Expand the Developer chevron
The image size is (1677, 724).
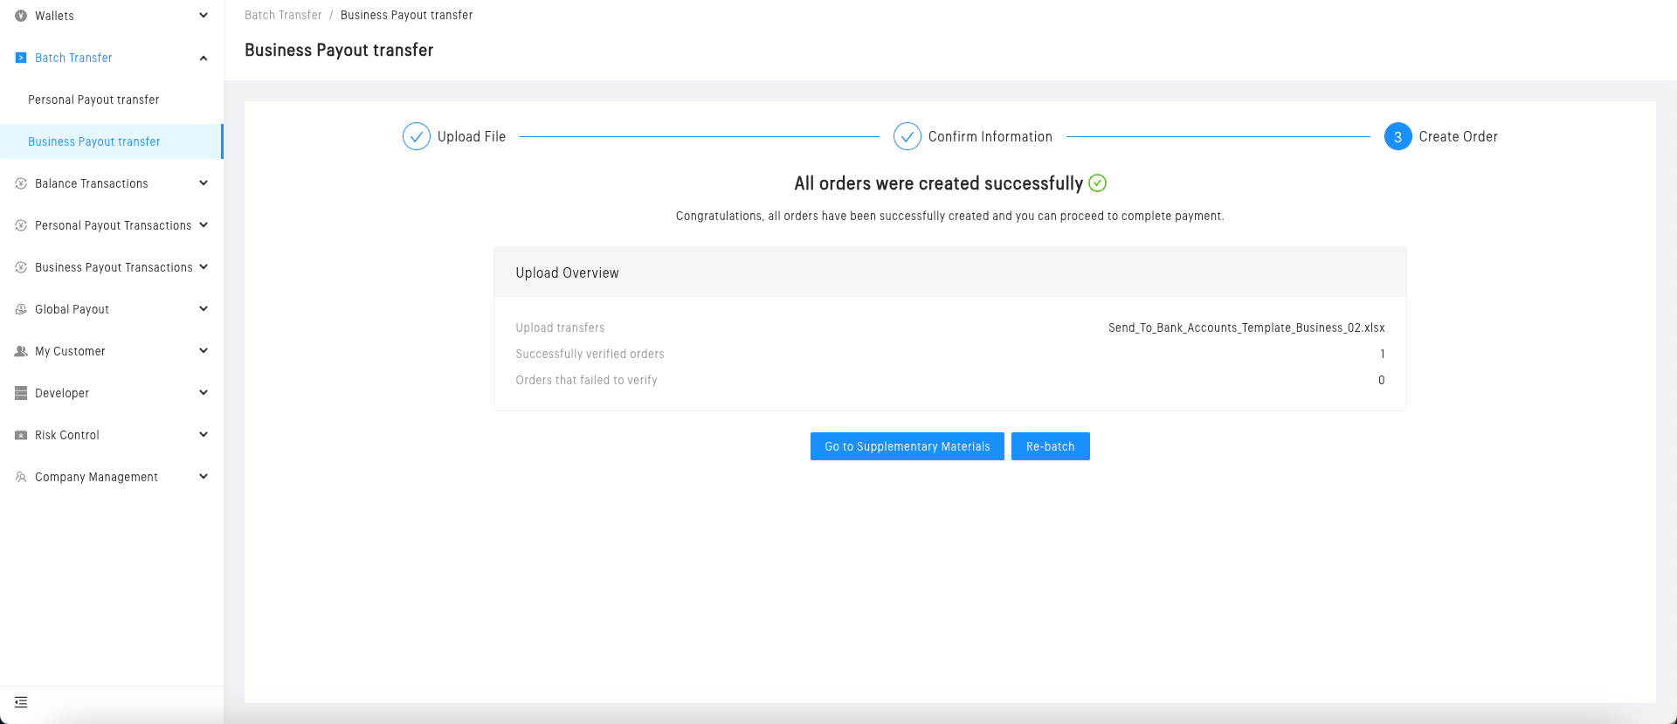click(204, 393)
